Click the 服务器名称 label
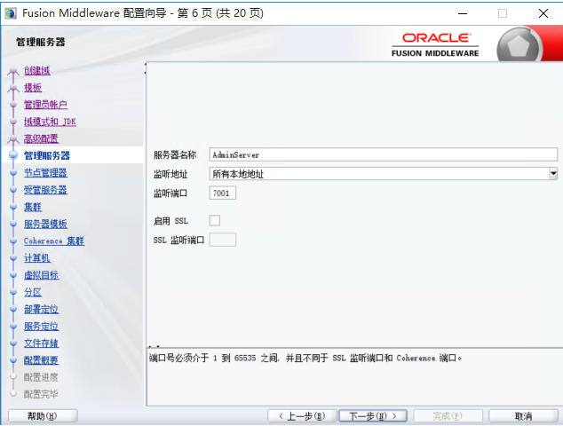Image resolution: width=563 pixels, height=426 pixels. [175, 154]
